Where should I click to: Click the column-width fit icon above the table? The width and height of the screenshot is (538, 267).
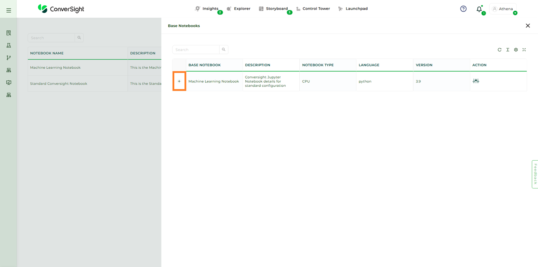[508, 50]
